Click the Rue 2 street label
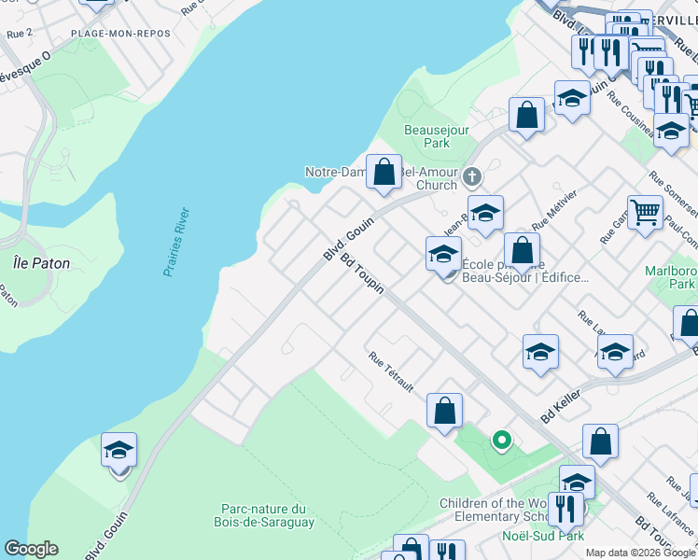Screen dimensions: 698x560 point(20,34)
